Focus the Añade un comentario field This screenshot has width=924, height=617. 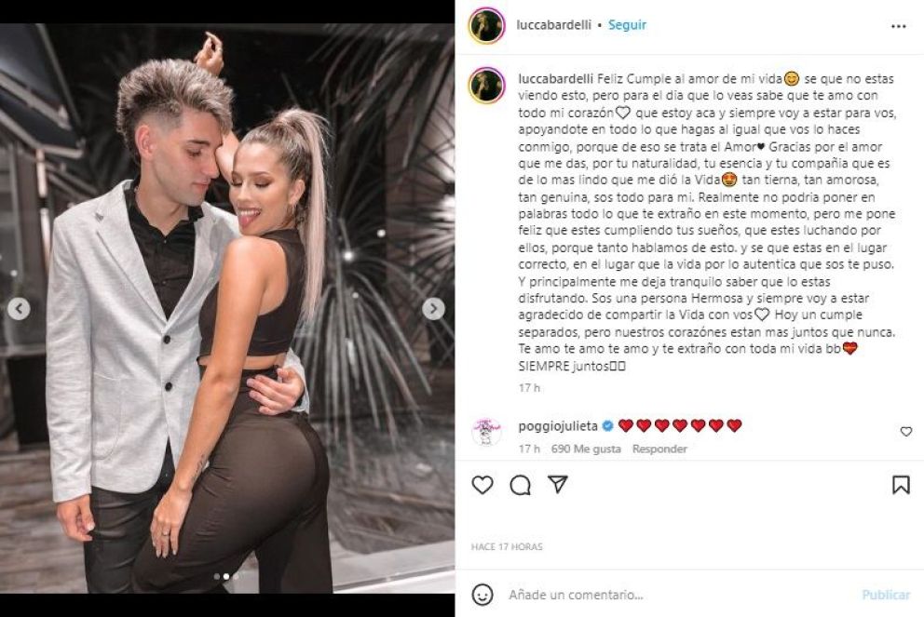click(x=678, y=595)
